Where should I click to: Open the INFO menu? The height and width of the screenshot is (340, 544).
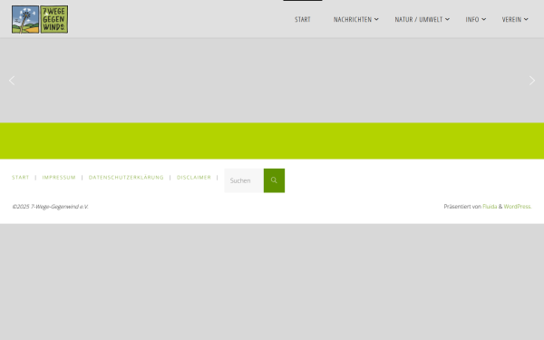click(x=472, y=19)
